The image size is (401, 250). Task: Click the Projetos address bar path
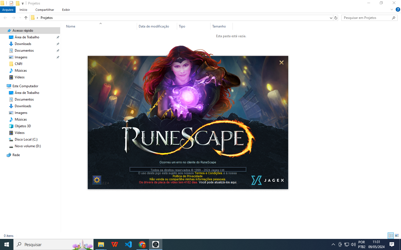coord(47,18)
